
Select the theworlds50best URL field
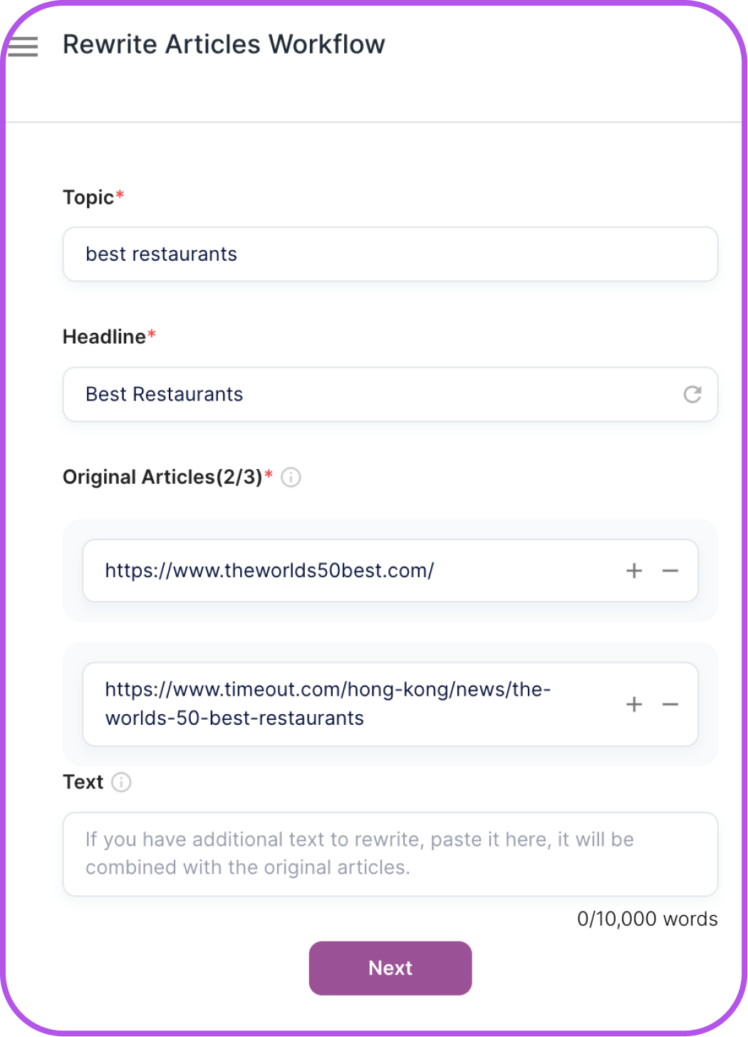(x=356, y=570)
